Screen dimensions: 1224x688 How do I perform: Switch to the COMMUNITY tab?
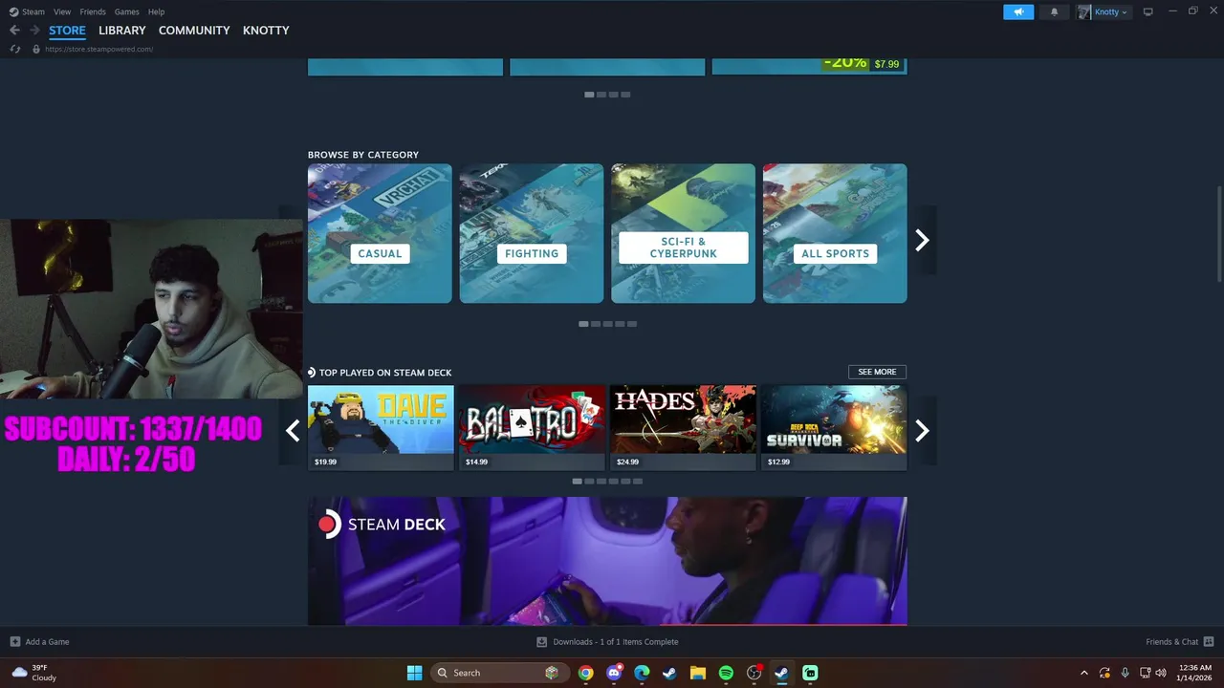coord(194,31)
